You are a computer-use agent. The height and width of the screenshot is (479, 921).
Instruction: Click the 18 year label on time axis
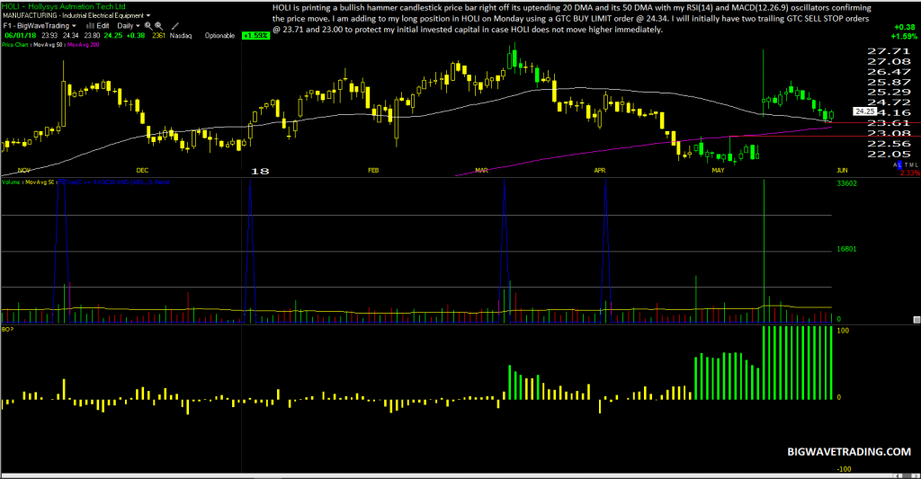[260, 171]
